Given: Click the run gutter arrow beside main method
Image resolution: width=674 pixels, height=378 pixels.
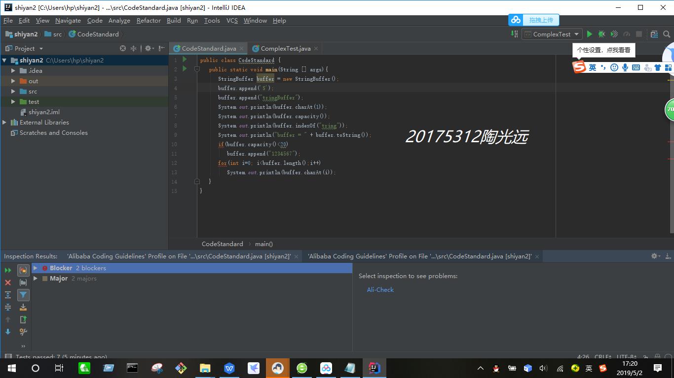Looking at the screenshot, I should pyautogui.click(x=185, y=69).
